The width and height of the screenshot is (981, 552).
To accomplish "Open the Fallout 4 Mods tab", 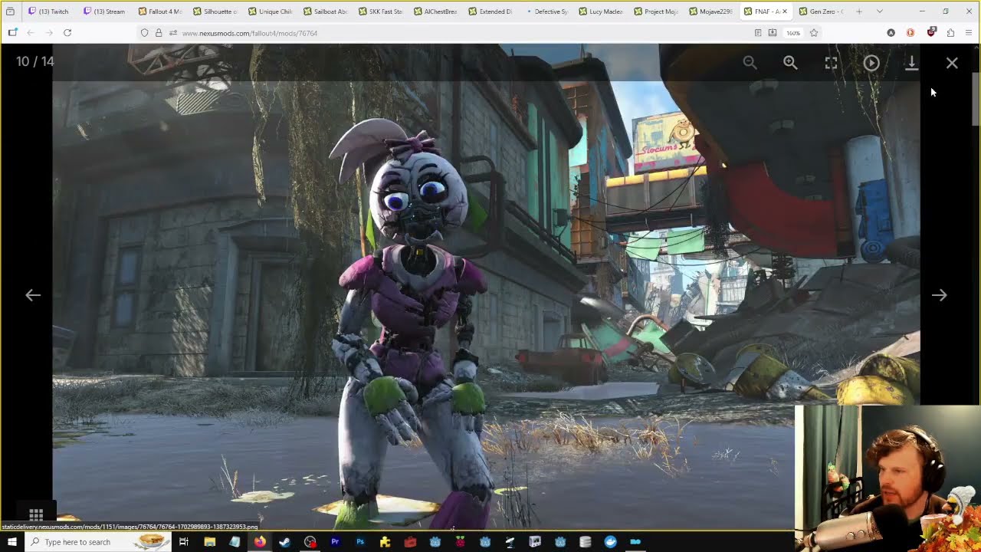I will click(x=160, y=11).
